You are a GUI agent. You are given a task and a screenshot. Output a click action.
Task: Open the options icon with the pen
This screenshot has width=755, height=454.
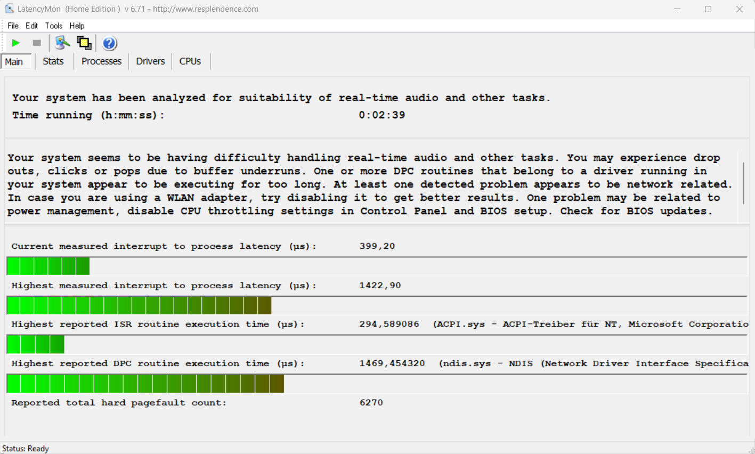tap(62, 43)
